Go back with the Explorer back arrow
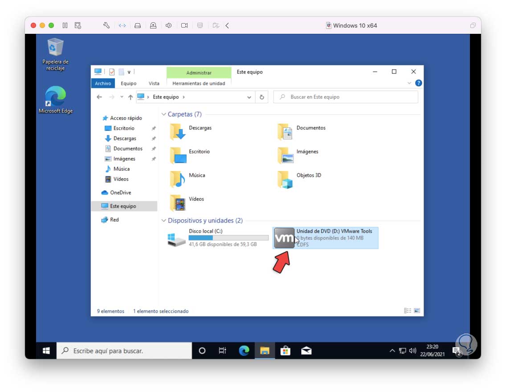The width and height of the screenshot is (506, 392). 99,97
